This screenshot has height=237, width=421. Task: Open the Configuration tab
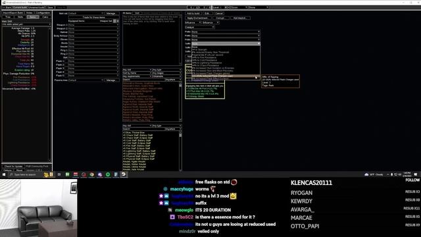(43, 13)
